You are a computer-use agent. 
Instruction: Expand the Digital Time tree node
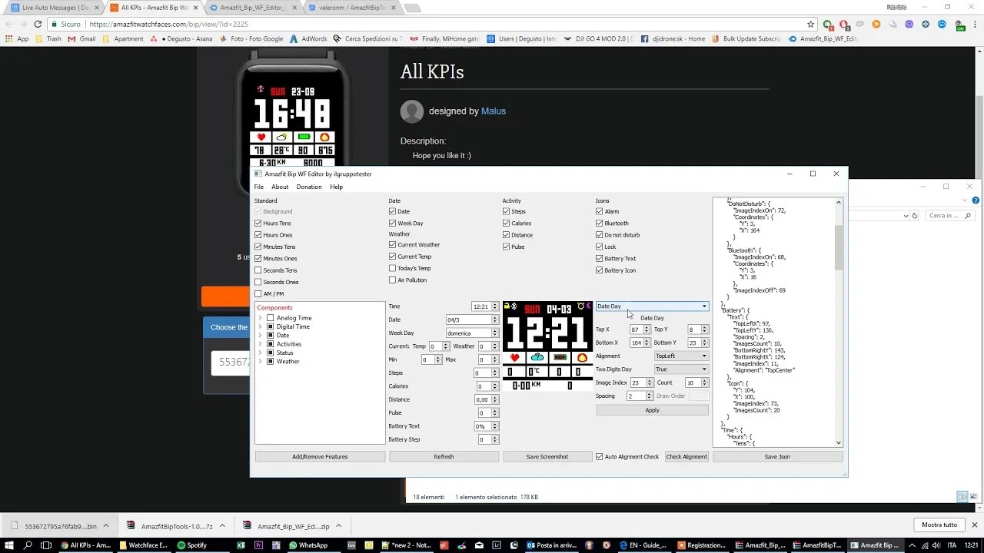pyautogui.click(x=261, y=326)
